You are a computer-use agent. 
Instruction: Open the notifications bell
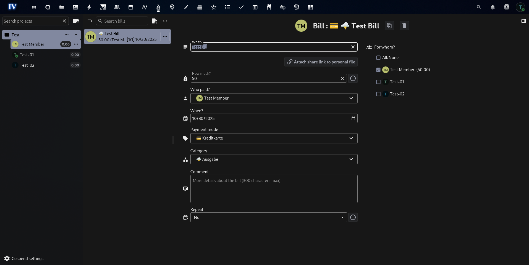[493, 7]
